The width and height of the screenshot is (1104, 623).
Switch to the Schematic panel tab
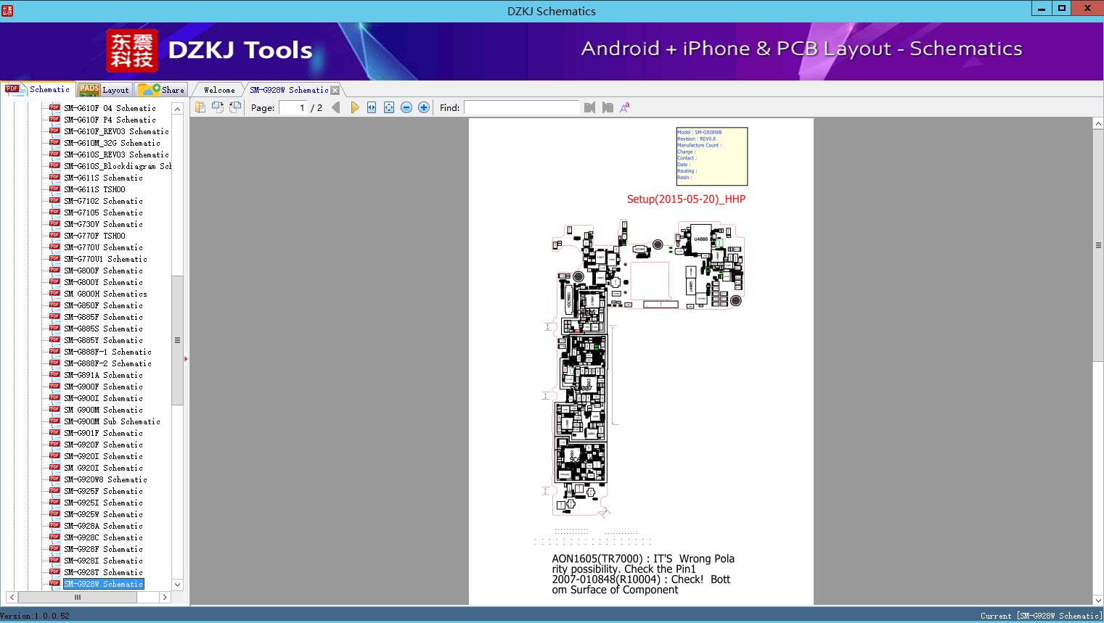(x=38, y=89)
